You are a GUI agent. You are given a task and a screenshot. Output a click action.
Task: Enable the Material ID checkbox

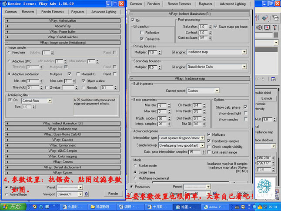pyautogui.click(x=78, y=74)
